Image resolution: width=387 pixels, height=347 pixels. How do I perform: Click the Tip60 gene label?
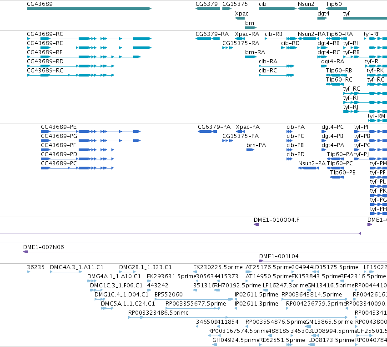click(334, 4)
